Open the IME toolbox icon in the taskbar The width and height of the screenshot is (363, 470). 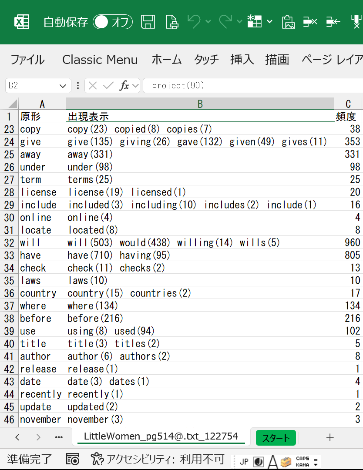pyautogui.click(x=286, y=460)
